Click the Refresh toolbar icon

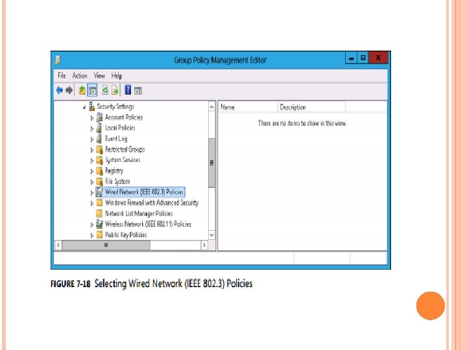click(x=105, y=90)
